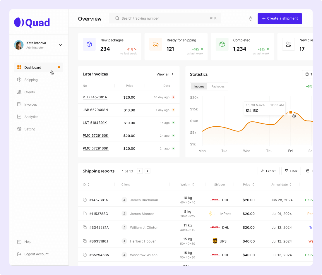This screenshot has height=275, width=322.
Task: Go to Analytics in sidebar
Action: point(31,117)
